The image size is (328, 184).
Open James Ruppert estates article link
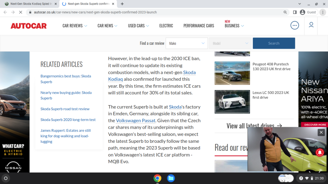click(66, 136)
